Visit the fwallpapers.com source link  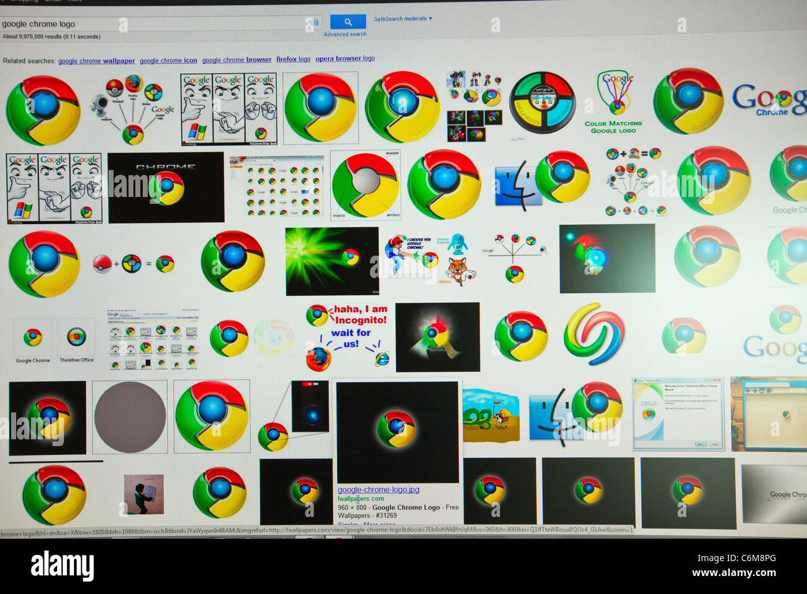tap(361, 498)
